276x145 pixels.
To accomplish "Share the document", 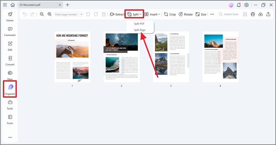I will [x=268, y=14].
